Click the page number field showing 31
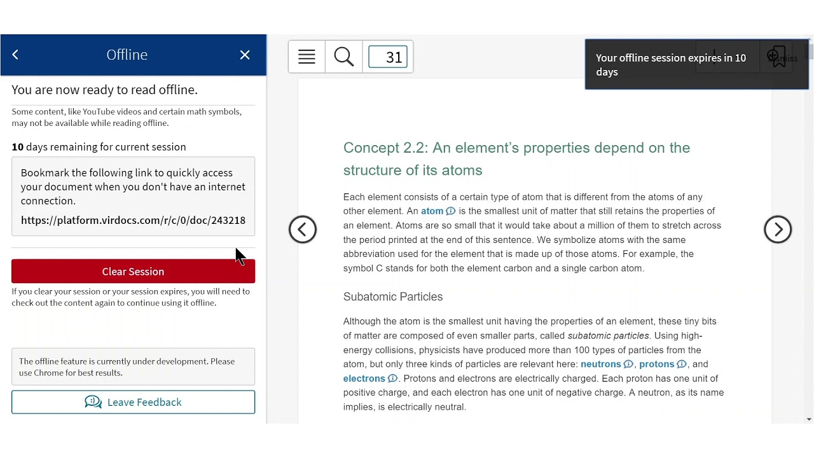The height and width of the screenshot is (458, 814). [x=388, y=57]
